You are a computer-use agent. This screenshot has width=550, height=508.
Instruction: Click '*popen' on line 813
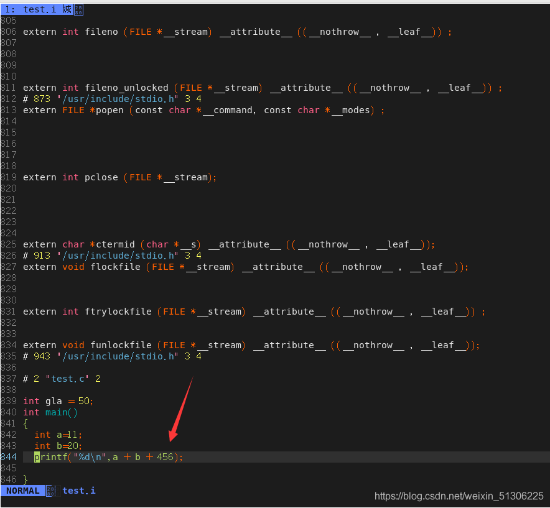[106, 110]
